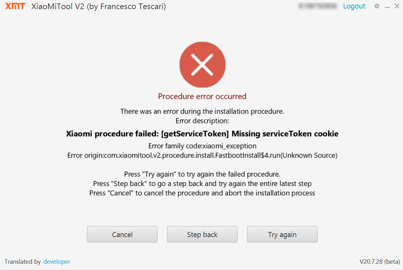Retry with the Try again button
Image resolution: width=403 pixels, height=270 pixels.
pyautogui.click(x=282, y=235)
